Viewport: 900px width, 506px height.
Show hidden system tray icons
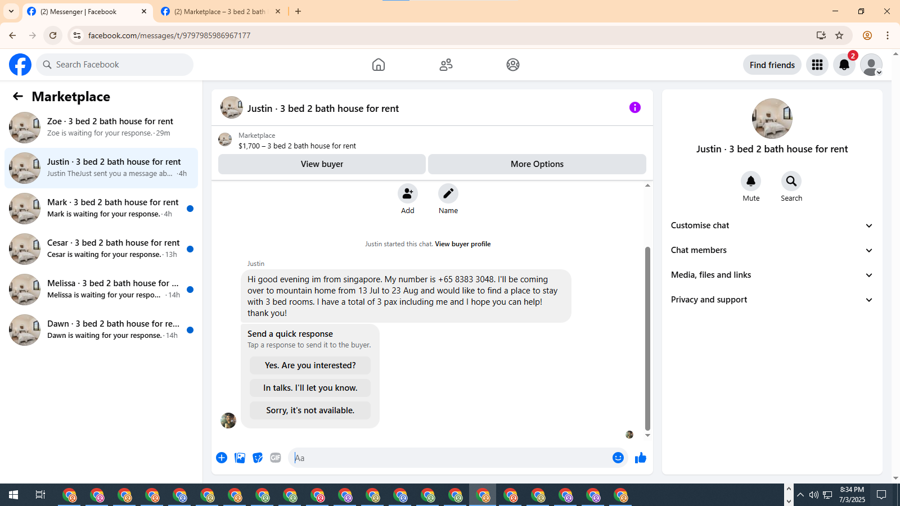click(800, 495)
